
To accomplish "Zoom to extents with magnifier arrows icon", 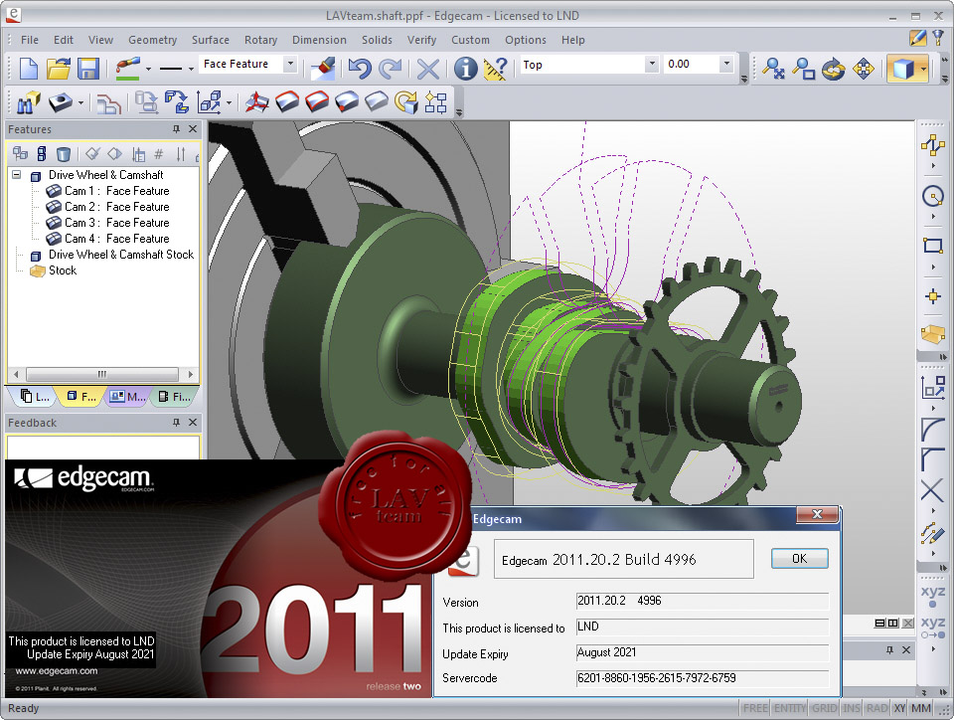I will (x=774, y=69).
